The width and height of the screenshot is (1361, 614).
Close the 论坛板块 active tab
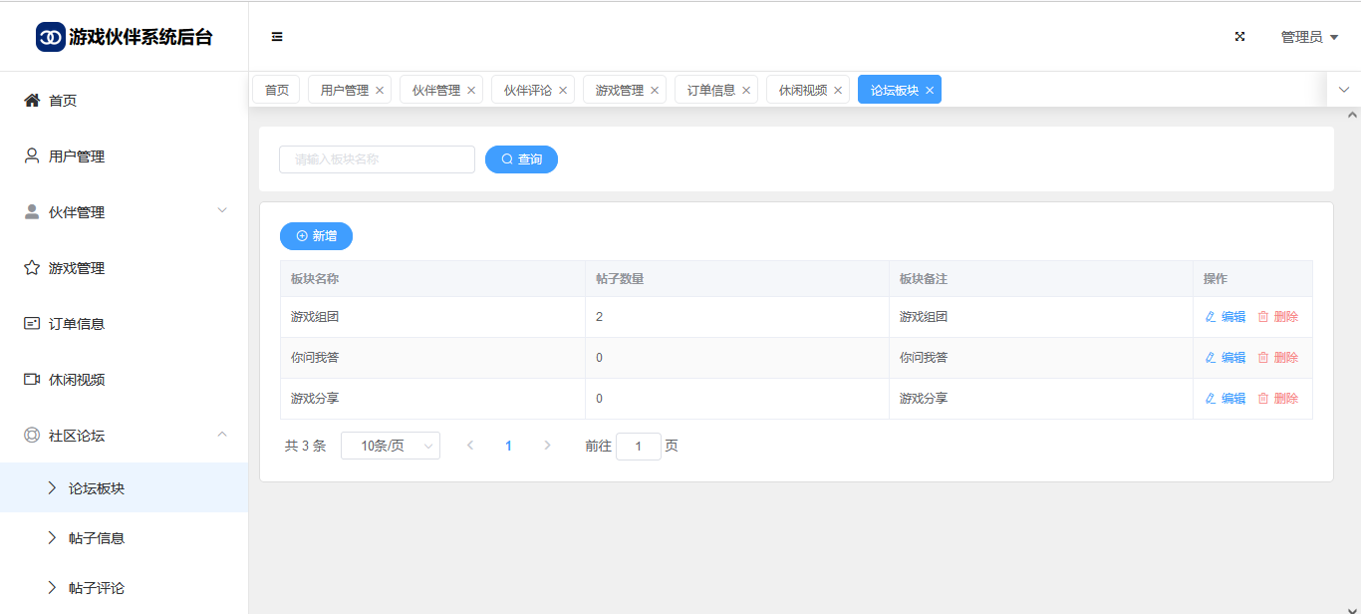[x=930, y=91]
